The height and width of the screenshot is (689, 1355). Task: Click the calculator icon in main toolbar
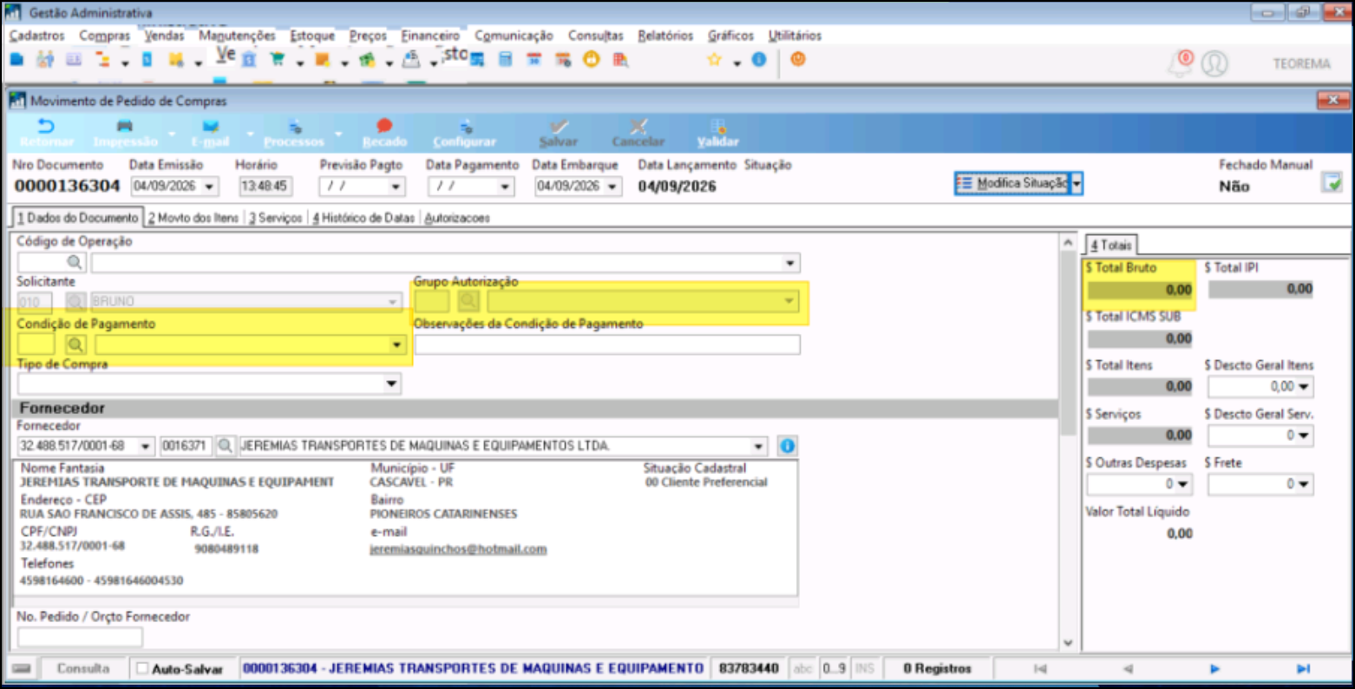click(506, 60)
